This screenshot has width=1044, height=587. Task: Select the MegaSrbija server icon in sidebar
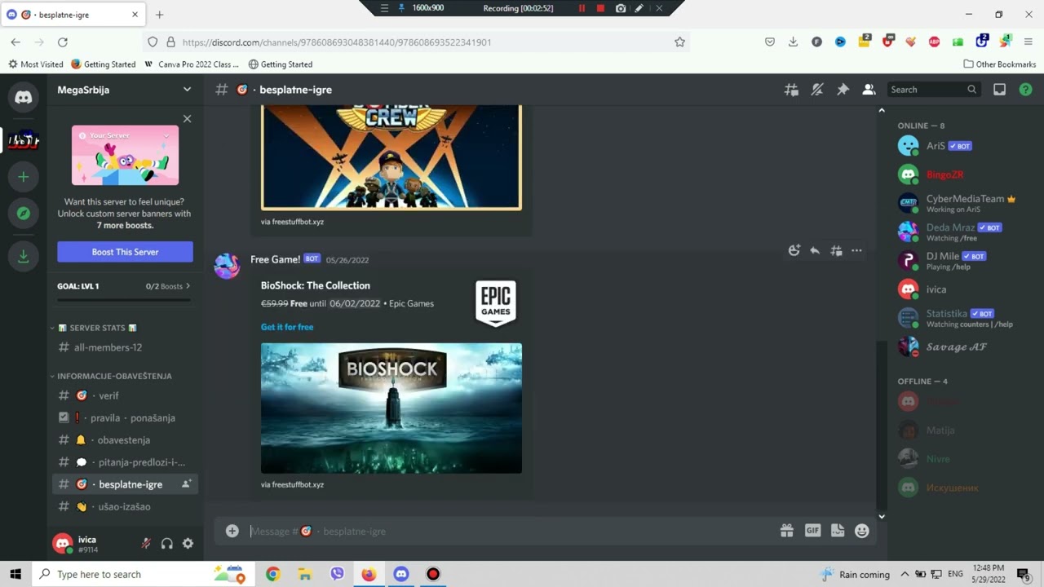pyautogui.click(x=24, y=140)
